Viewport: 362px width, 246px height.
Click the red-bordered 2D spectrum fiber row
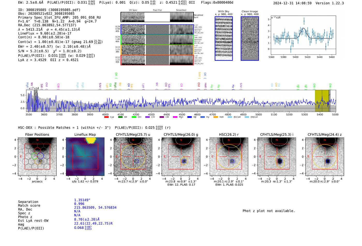(x=157, y=60)
